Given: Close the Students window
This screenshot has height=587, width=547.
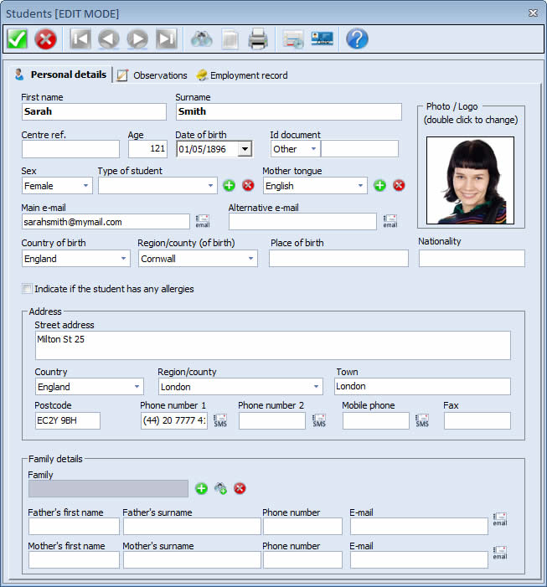Looking at the screenshot, I should 533,13.
